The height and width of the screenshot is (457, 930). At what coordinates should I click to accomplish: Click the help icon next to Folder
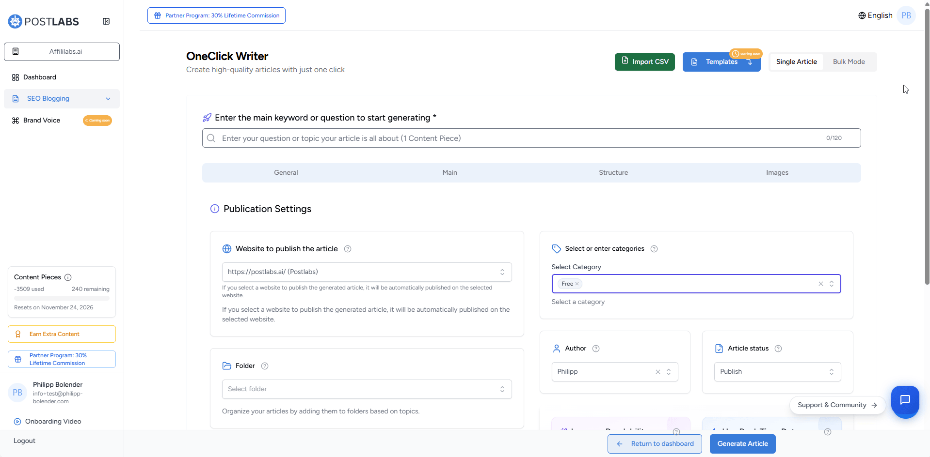pyautogui.click(x=265, y=366)
